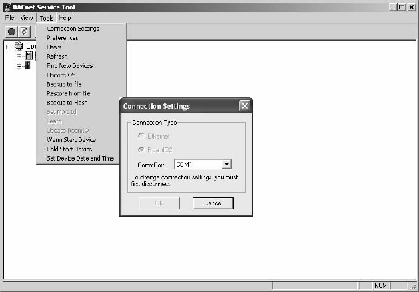Click the 'CommPort:' label

click(x=151, y=165)
